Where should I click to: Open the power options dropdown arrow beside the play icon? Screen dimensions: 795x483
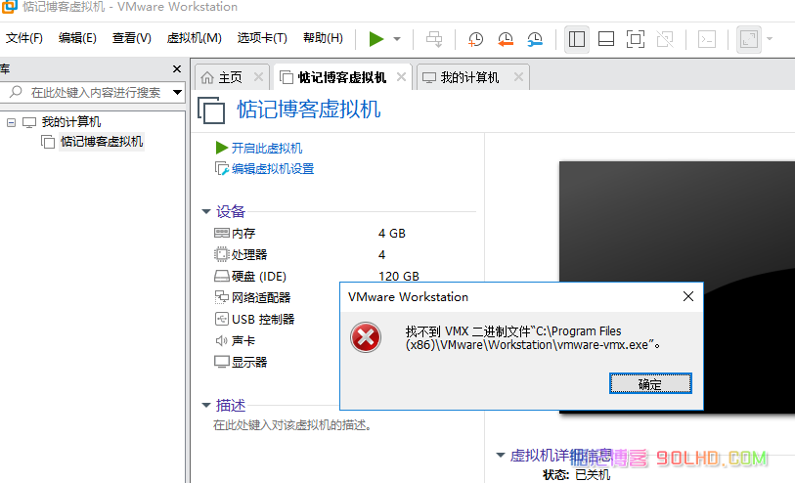tap(397, 39)
